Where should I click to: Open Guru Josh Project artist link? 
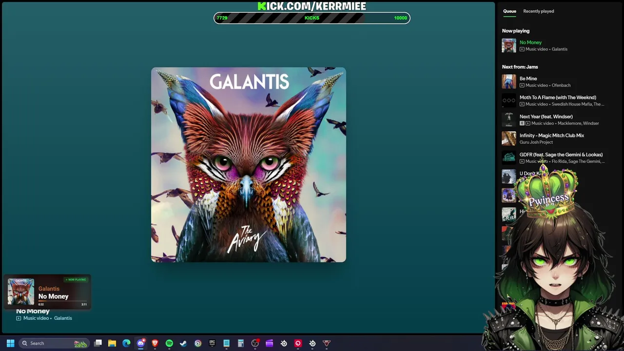(536, 142)
